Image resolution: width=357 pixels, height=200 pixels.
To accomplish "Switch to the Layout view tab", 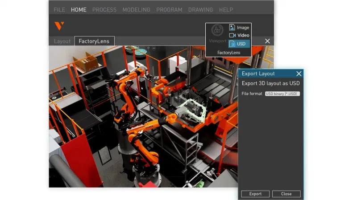I will [x=62, y=41].
